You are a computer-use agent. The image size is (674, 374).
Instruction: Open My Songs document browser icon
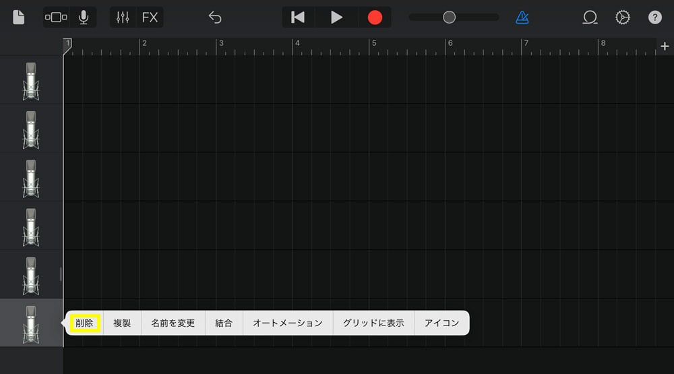coord(18,18)
